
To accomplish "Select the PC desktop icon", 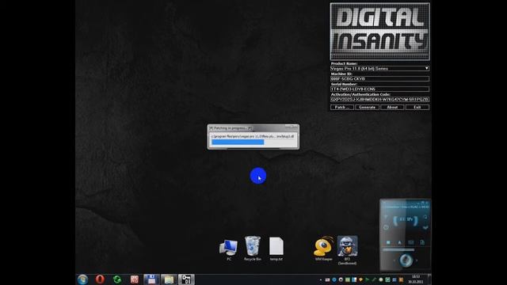I will (229, 250).
